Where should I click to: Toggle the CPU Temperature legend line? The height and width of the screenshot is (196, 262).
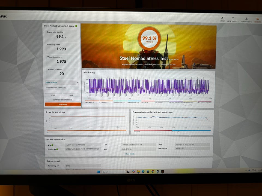tap(120, 101)
